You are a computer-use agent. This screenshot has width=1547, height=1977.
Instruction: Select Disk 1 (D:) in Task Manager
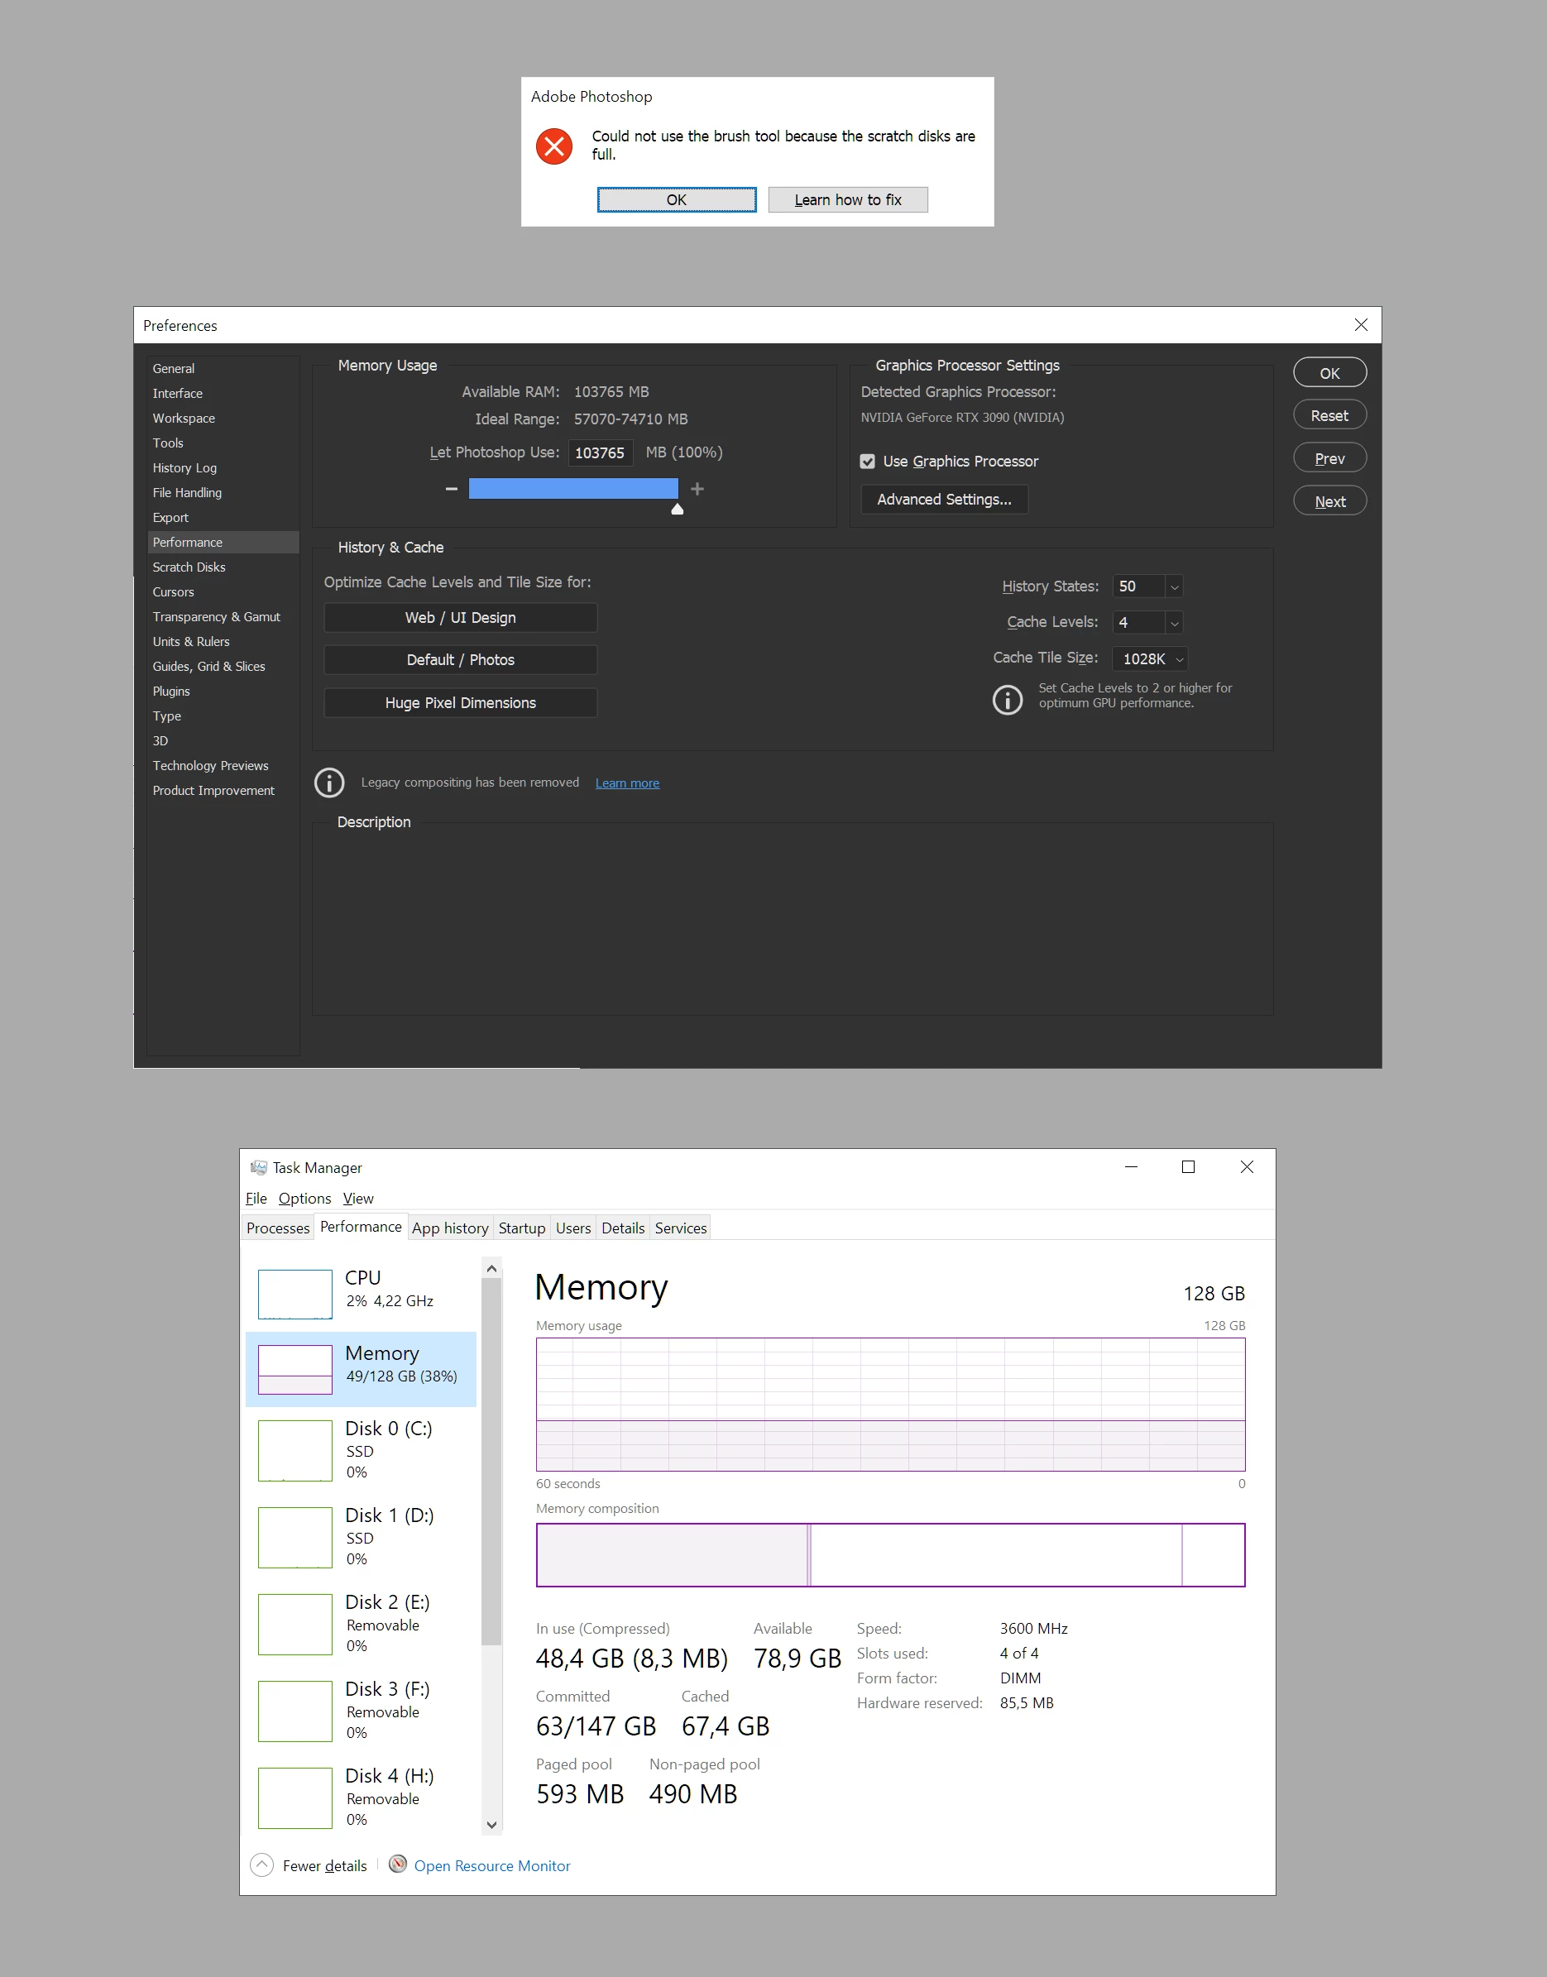tap(361, 1537)
